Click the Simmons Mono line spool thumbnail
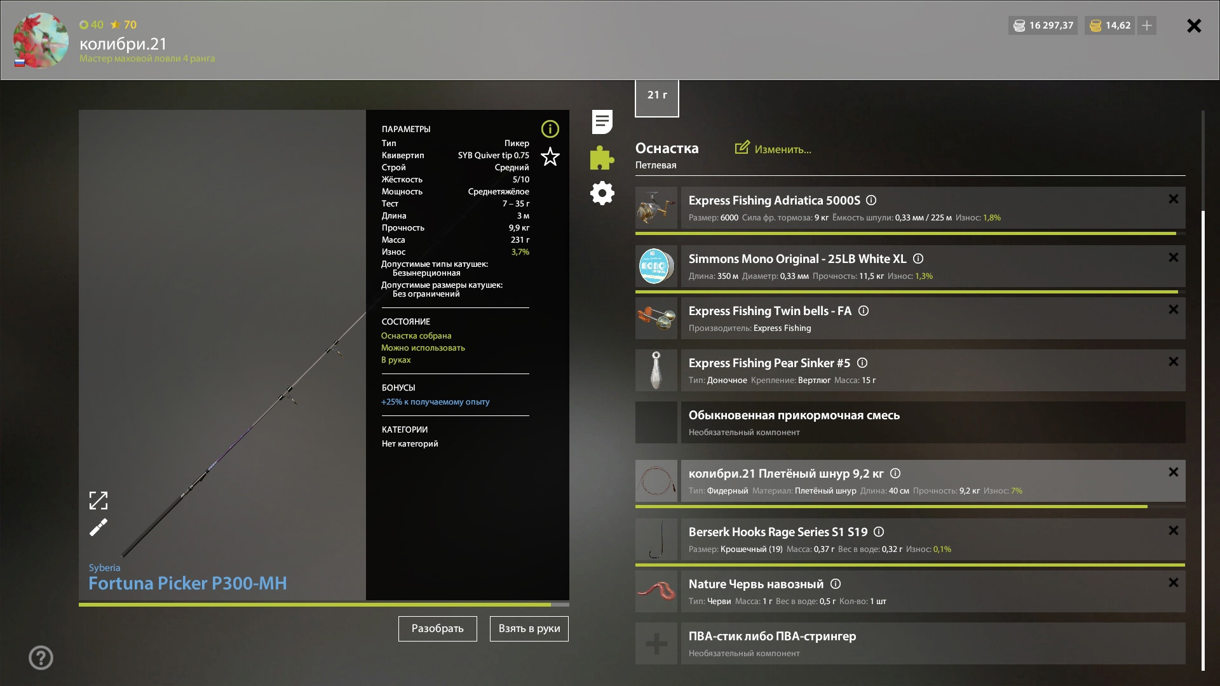The image size is (1220, 686). [656, 266]
